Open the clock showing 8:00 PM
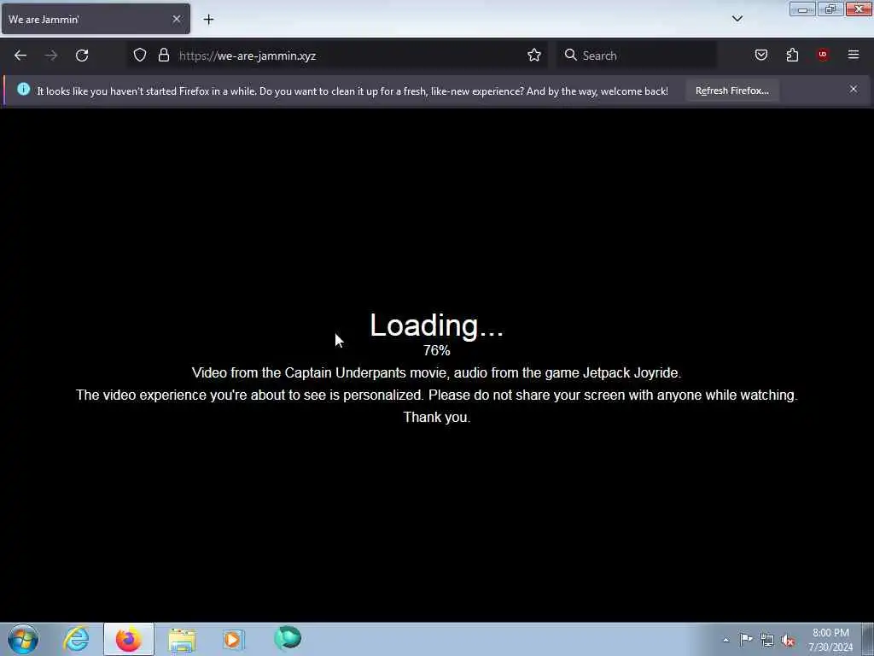Screen dimensions: 874x656 [x=830, y=640]
